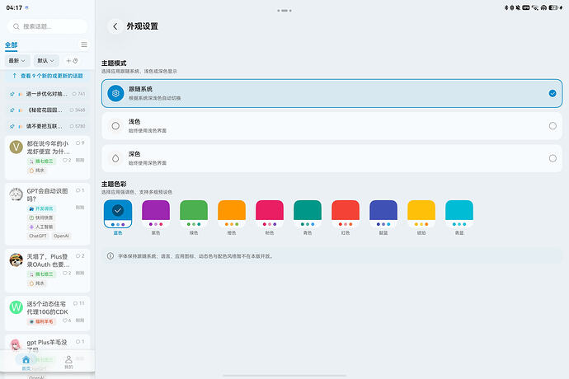Choose the 紫色 purple theme swatch
Image resolution: width=569 pixels, height=379 pixels.
coord(156,214)
